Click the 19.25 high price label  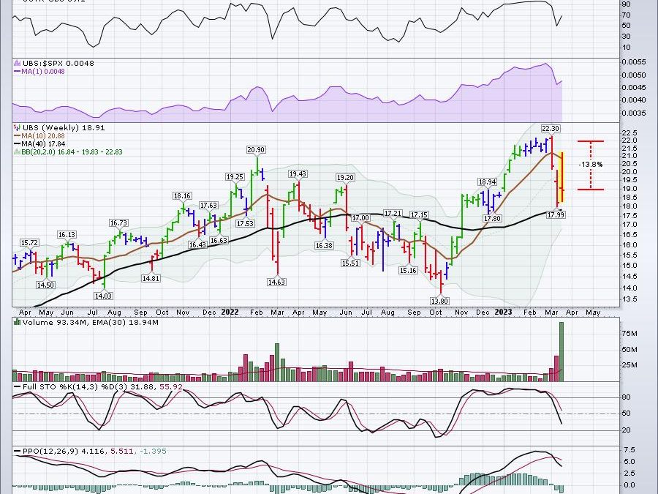235,177
